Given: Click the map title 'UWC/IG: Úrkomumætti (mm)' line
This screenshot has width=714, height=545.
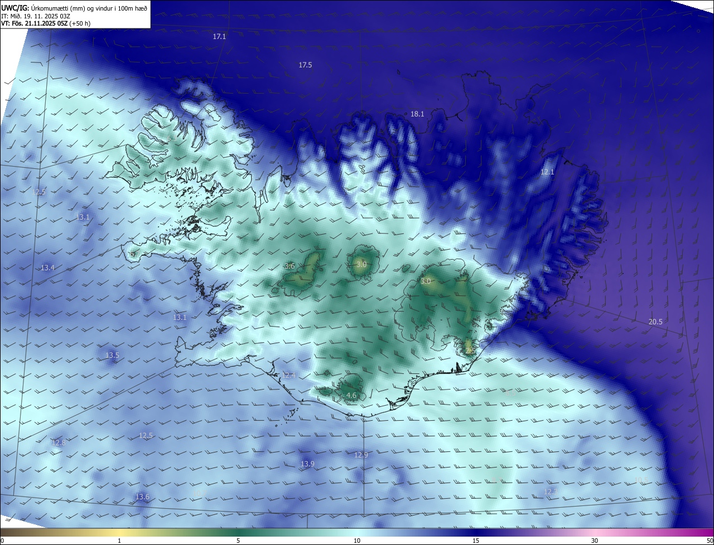Looking at the screenshot, I should 74,8.
